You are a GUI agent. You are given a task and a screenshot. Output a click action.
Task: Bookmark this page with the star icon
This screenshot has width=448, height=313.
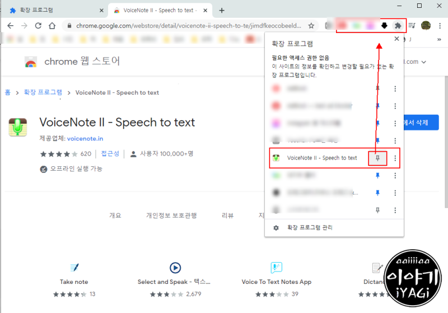click(311, 26)
